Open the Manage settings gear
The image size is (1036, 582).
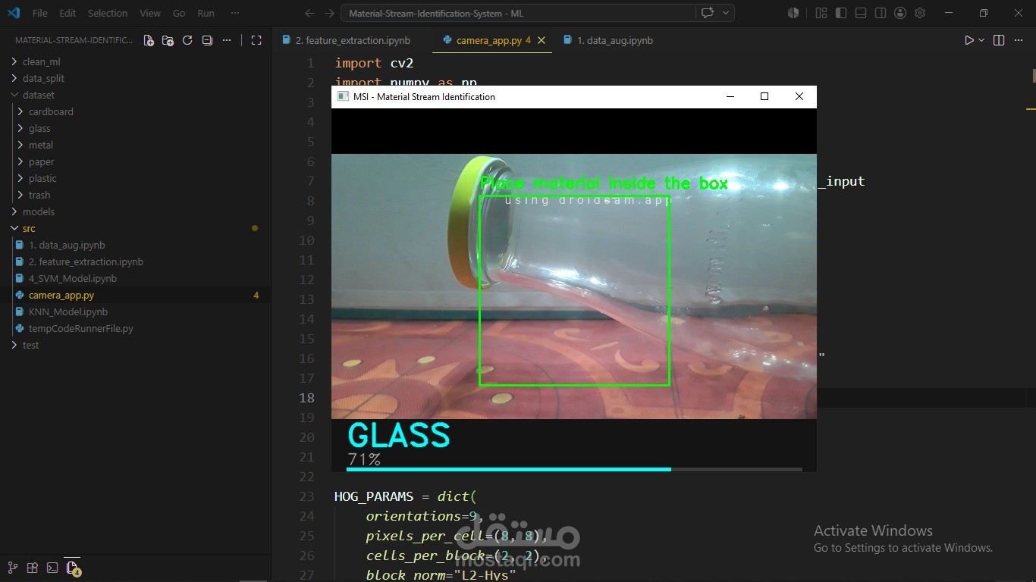pyautogui.click(x=920, y=13)
